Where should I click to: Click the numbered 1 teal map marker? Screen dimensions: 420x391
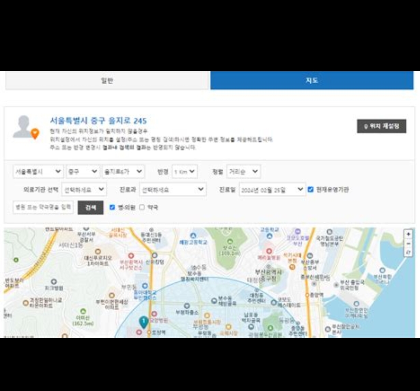point(144,322)
